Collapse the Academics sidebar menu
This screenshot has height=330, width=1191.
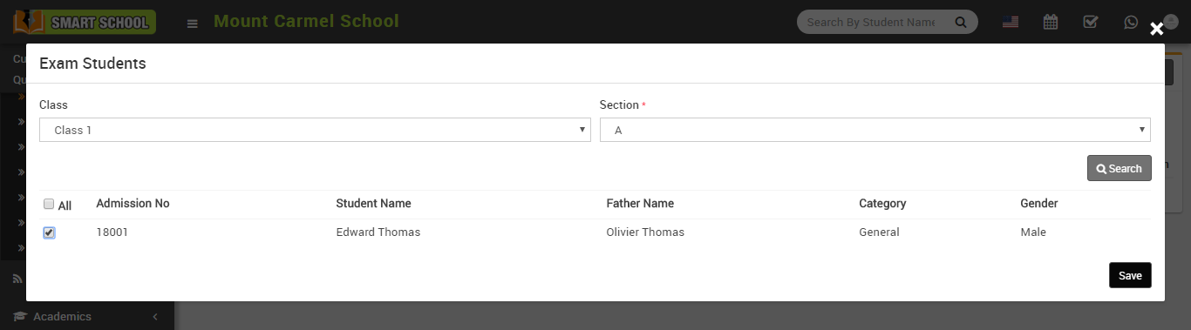[x=155, y=317]
